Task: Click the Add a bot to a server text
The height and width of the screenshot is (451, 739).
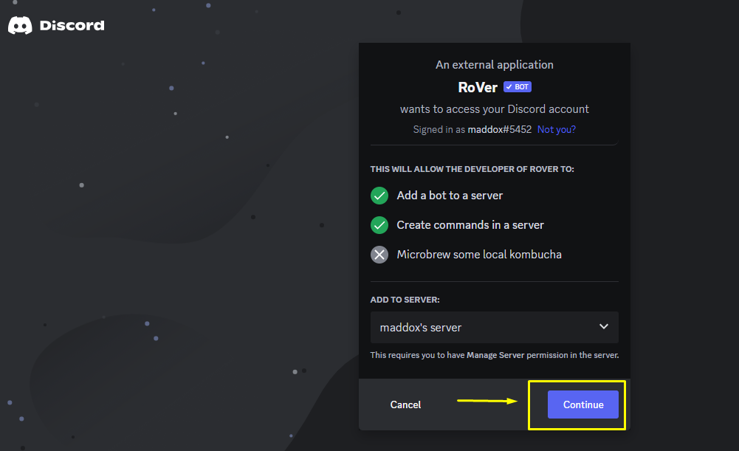Action: click(x=450, y=196)
